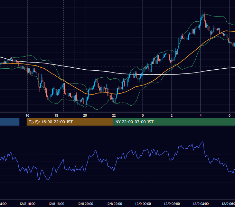Viewport: 235px width, 207px height.
Task: Click the 12/8 16:00 time label
Action: (x=27, y=204)
